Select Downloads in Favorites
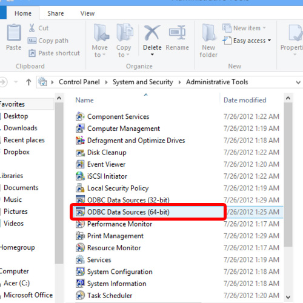The image size is (303, 303). click(21, 128)
